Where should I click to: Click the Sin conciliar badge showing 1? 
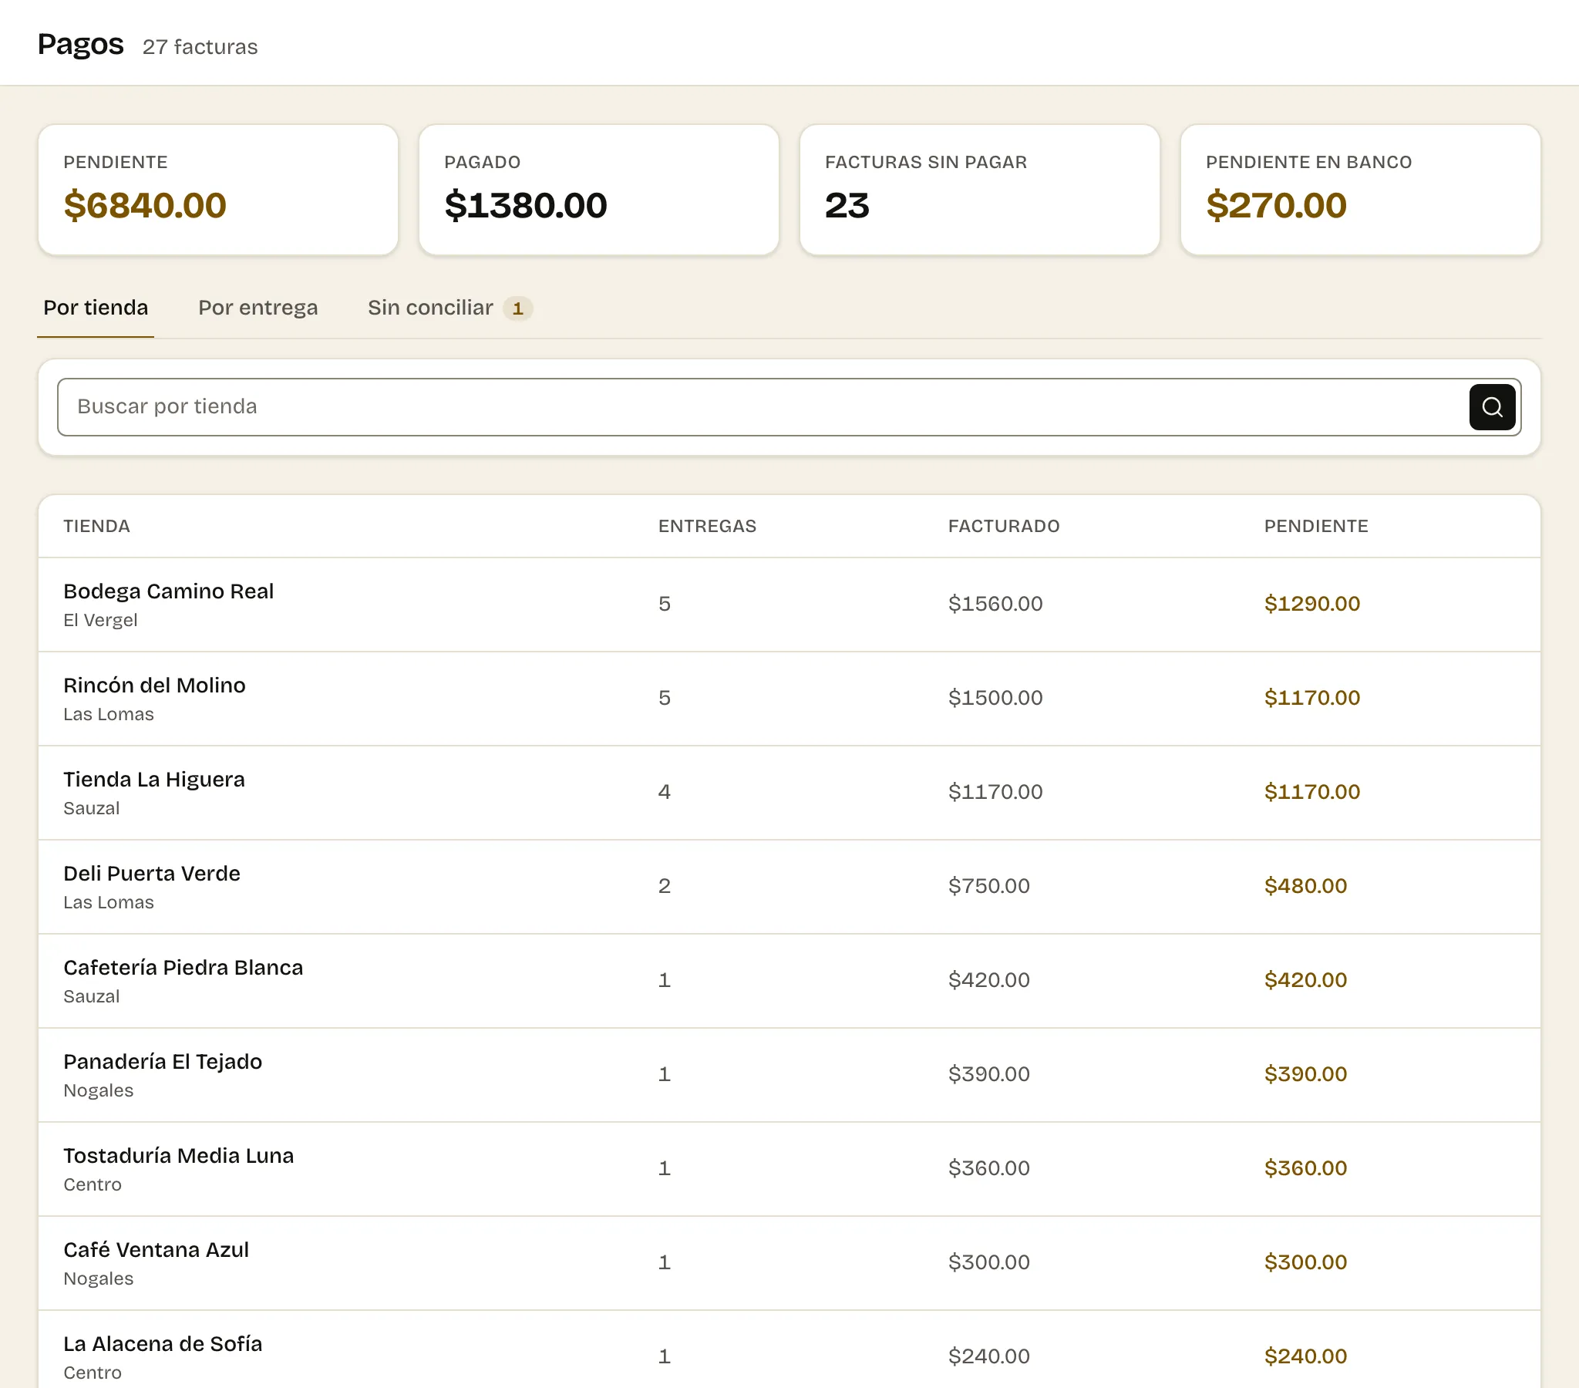click(x=517, y=308)
